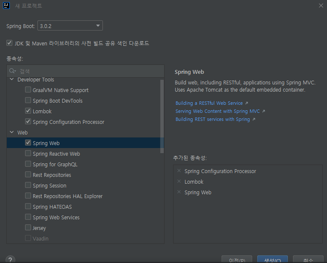Viewport: 327px width, 263px height.
Task: Click the Previous (이전) button
Action: click(237, 260)
